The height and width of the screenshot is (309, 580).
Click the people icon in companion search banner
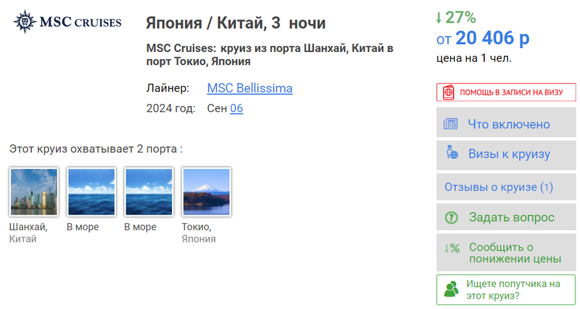[451, 289]
